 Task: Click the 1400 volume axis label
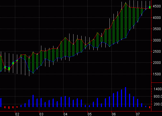pos(158,89)
